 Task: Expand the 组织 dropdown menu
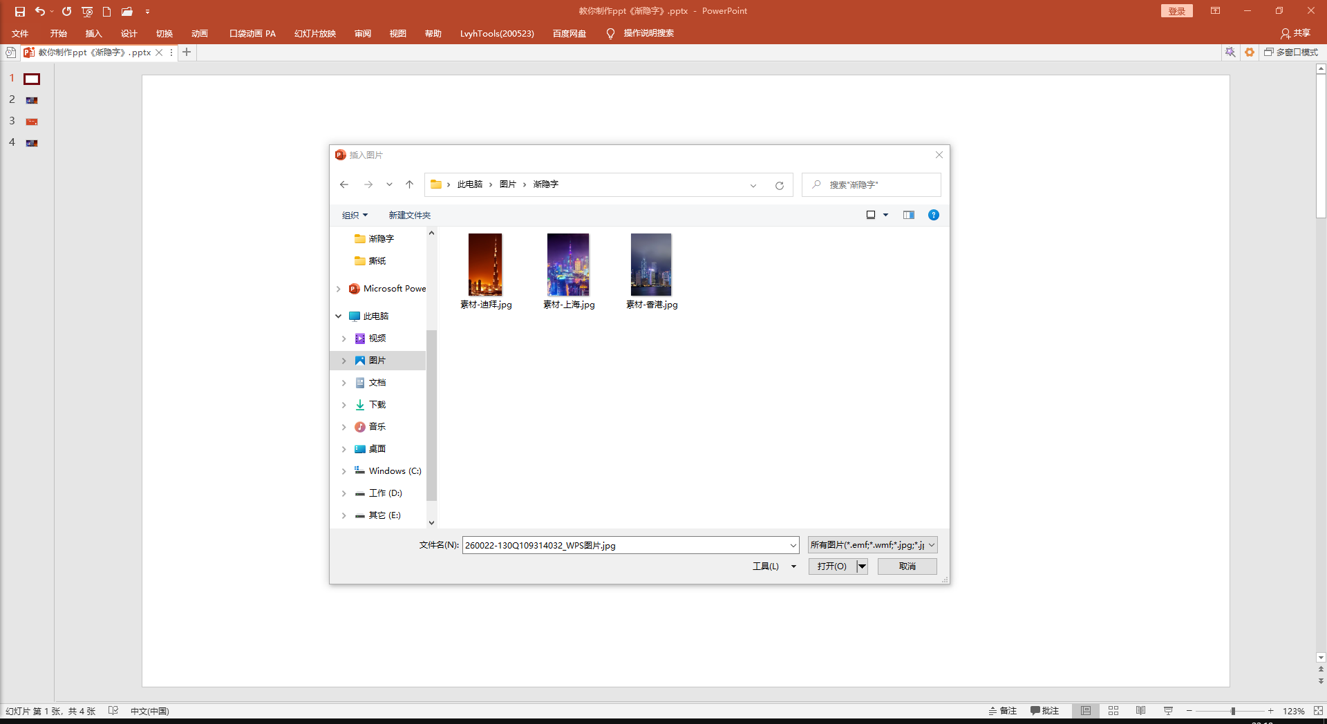pyautogui.click(x=355, y=216)
